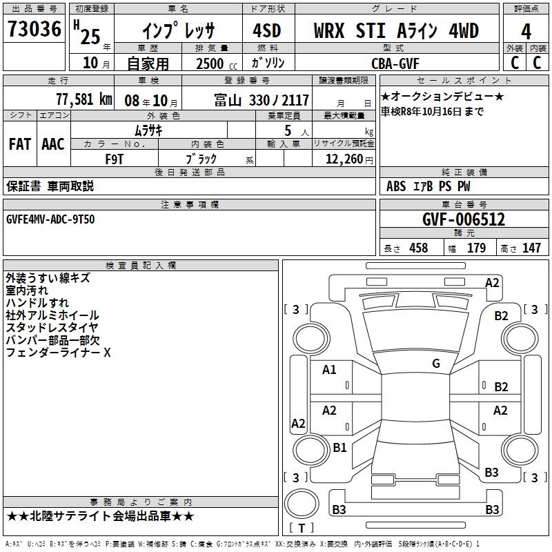Click notes code GVFE4MV-ADC-9T50

tap(50, 219)
